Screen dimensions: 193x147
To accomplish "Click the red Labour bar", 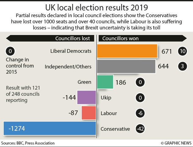I will tap(89, 113).
